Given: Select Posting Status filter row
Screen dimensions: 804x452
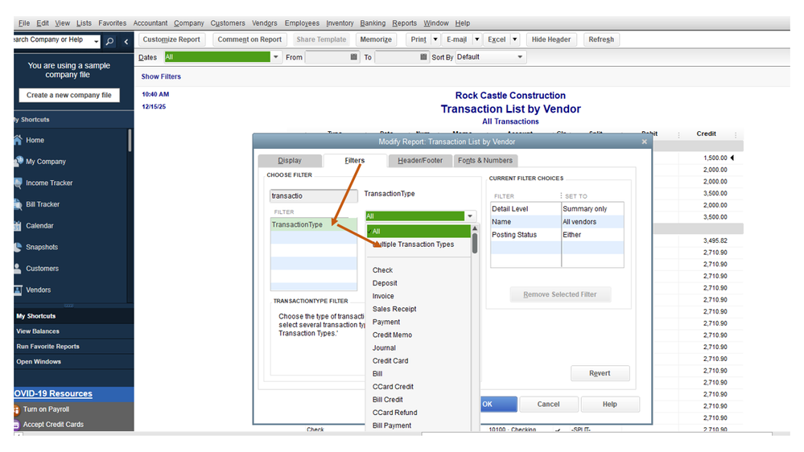Looking at the screenshot, I should click(x=557, y=235).
